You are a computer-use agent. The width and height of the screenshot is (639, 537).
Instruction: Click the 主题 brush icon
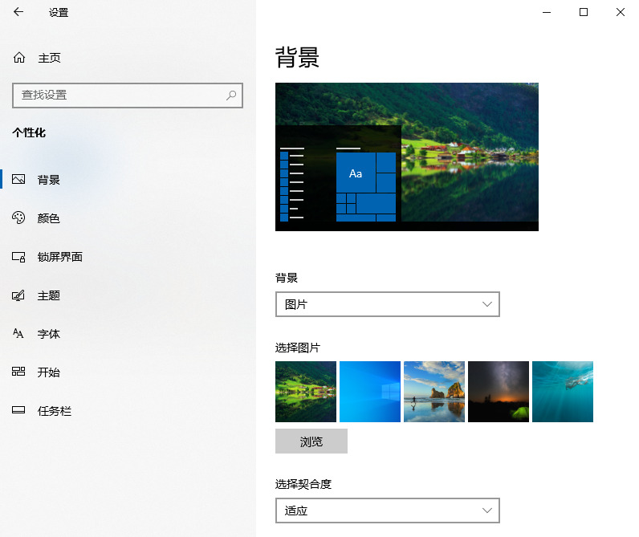pyautogui.click(x=19, y=295)
